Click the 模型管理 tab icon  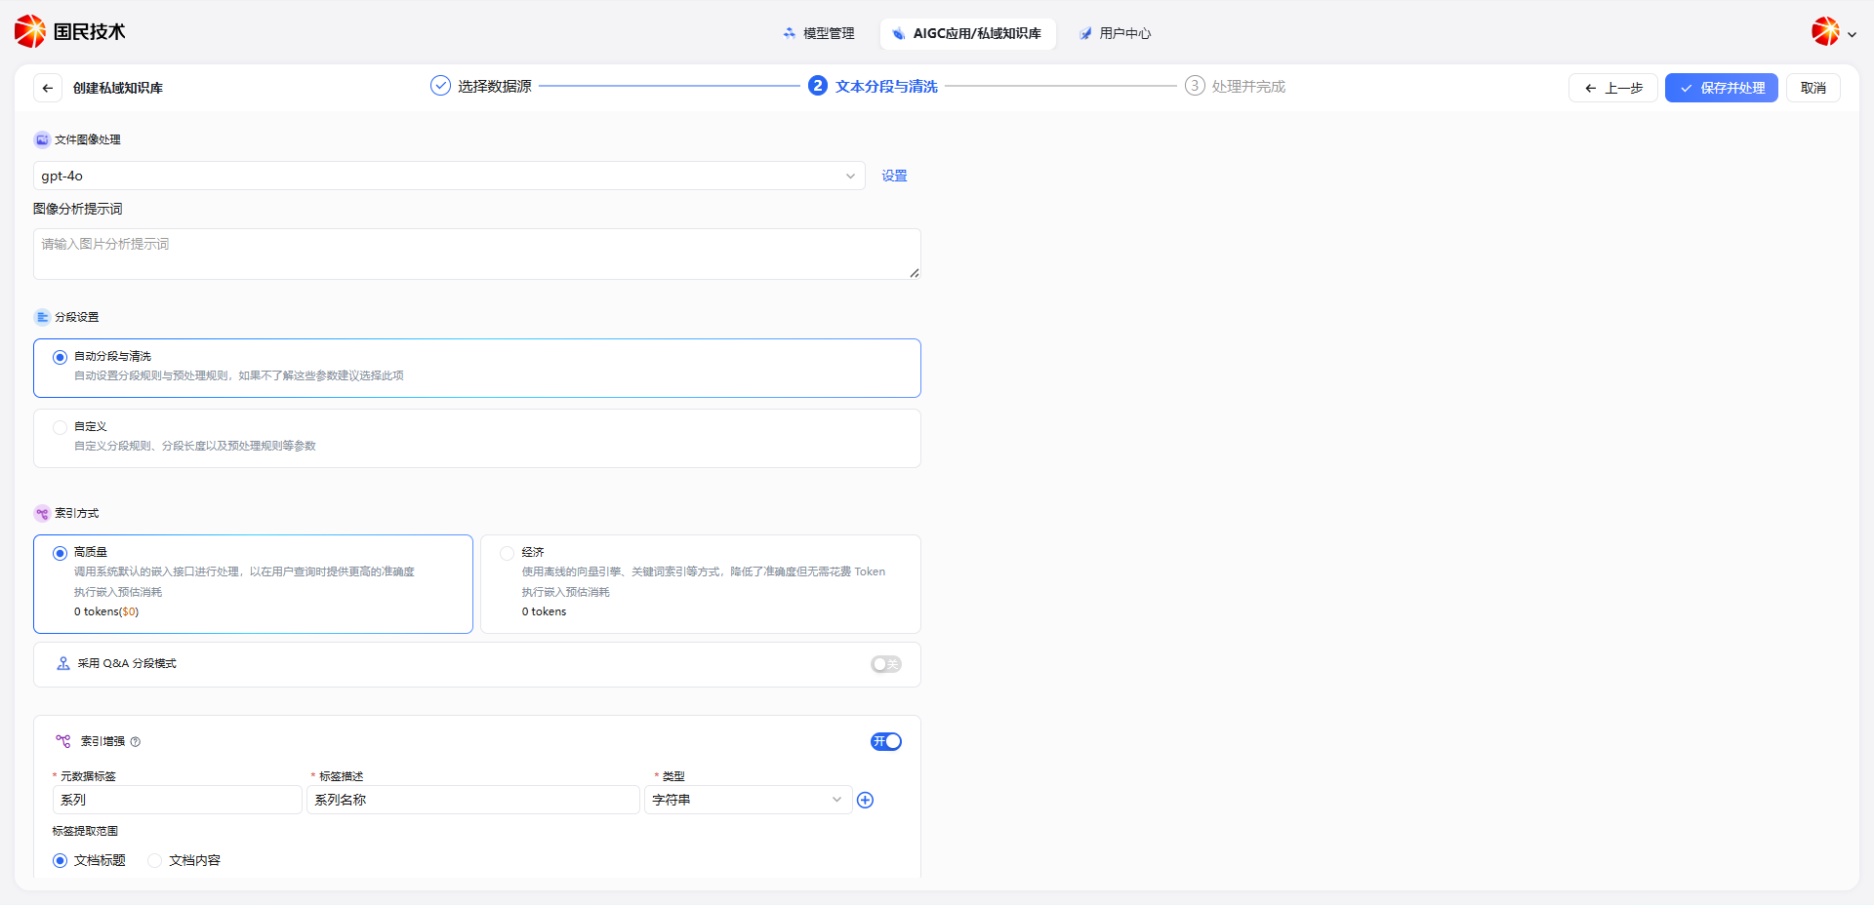pos(790,33)
